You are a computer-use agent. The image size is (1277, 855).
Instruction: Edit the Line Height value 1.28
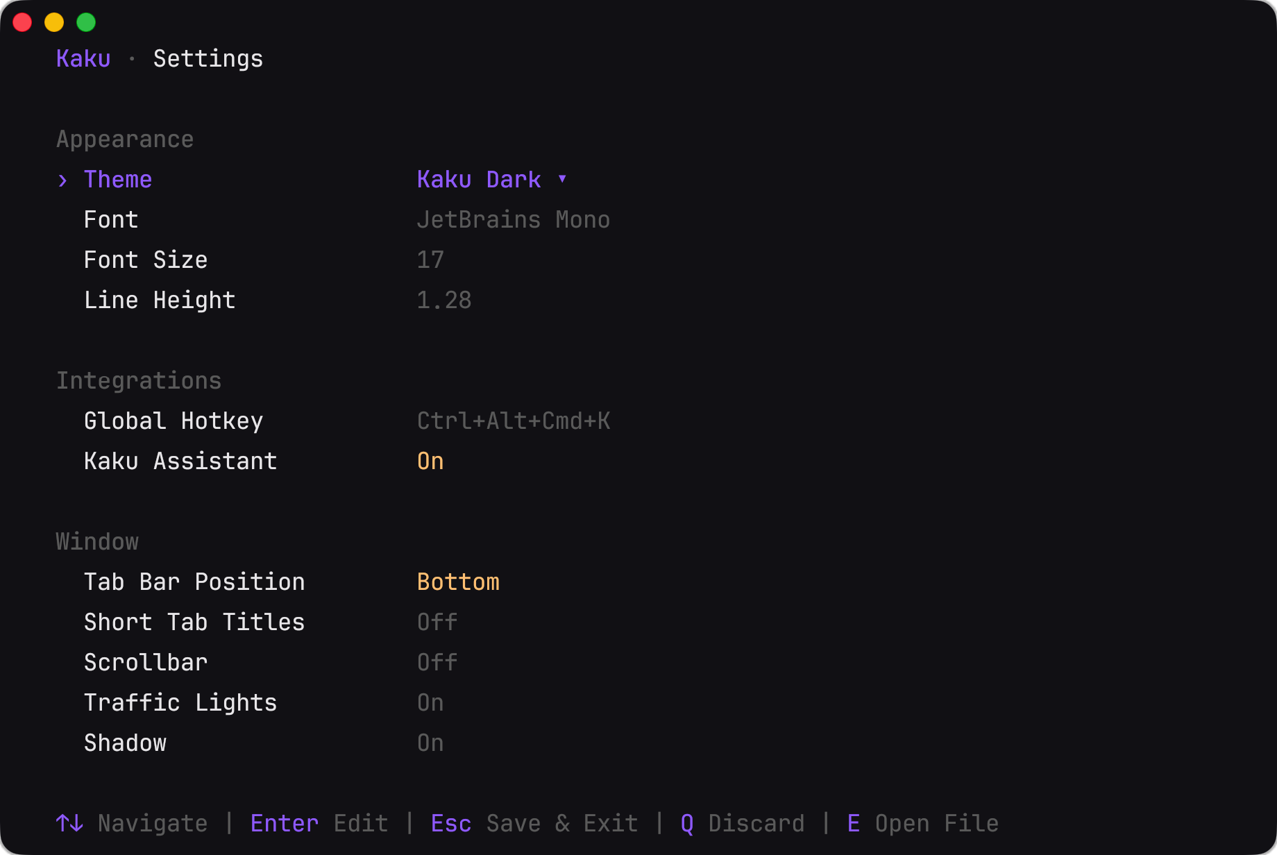click(x=444, y=300)
